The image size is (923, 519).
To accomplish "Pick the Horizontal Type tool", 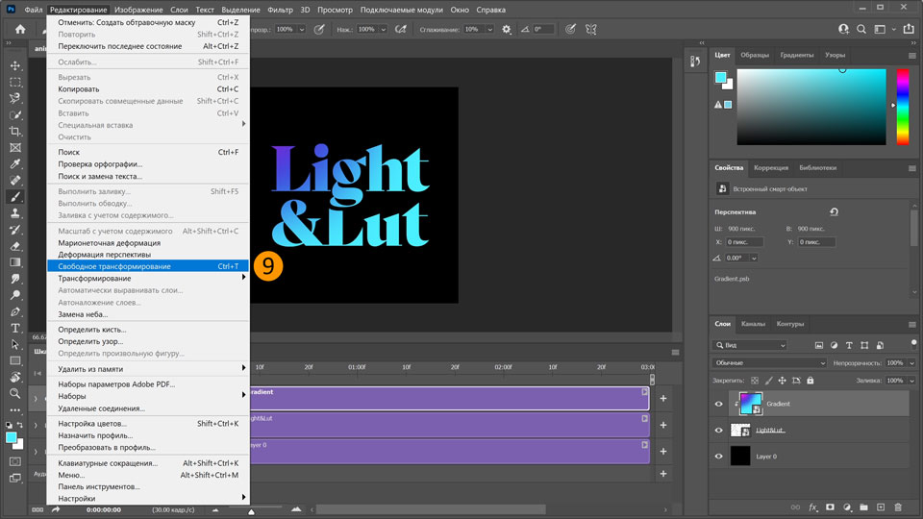I will coord(15,328).
